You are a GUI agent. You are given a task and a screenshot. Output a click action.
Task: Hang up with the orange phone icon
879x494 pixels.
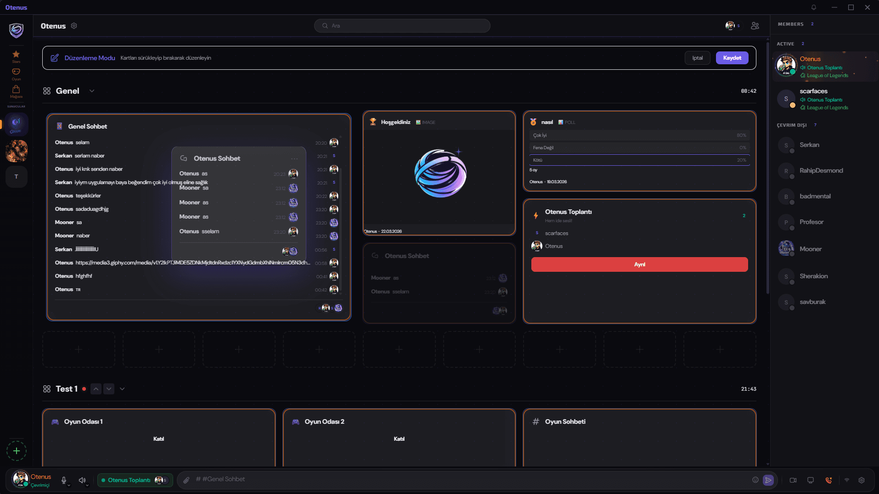(828, 480)
